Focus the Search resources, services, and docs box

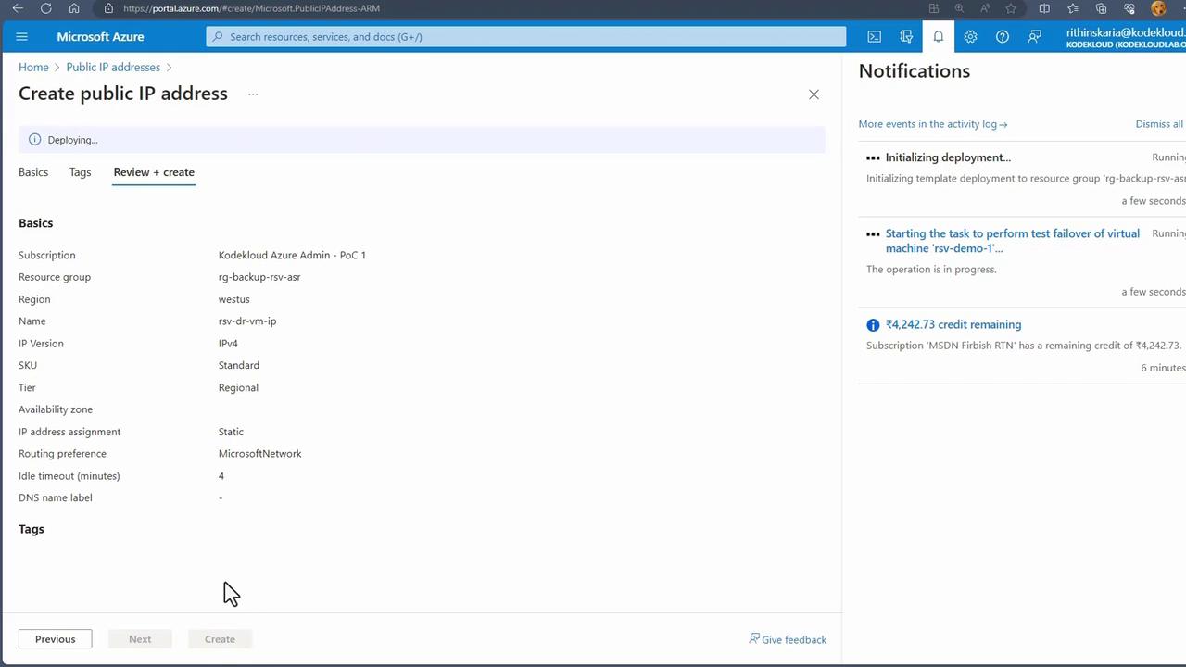point(526,37)
